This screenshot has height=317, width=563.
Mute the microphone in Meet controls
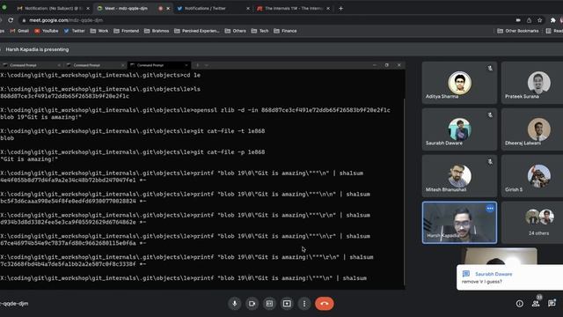coord(235,304)
